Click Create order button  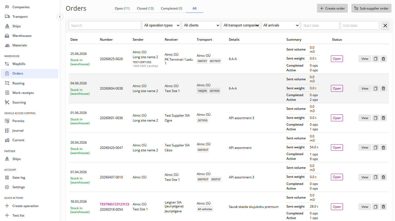coord(332,8)
